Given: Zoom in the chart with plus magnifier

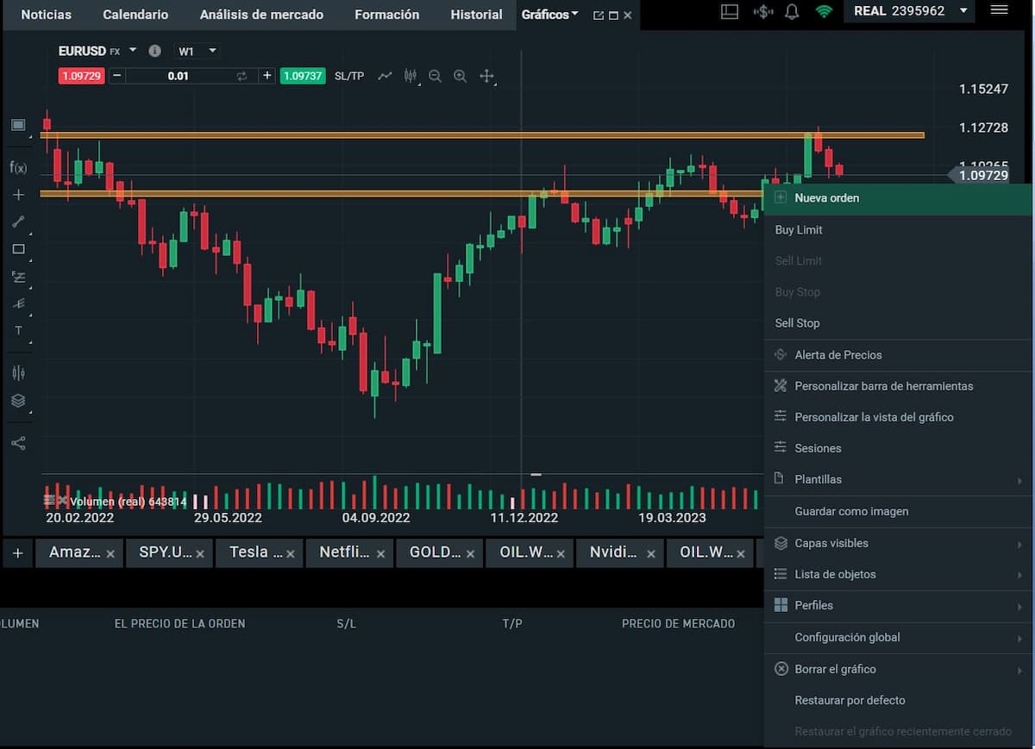Looking at the screenshot, I should [x=460, y=76].
